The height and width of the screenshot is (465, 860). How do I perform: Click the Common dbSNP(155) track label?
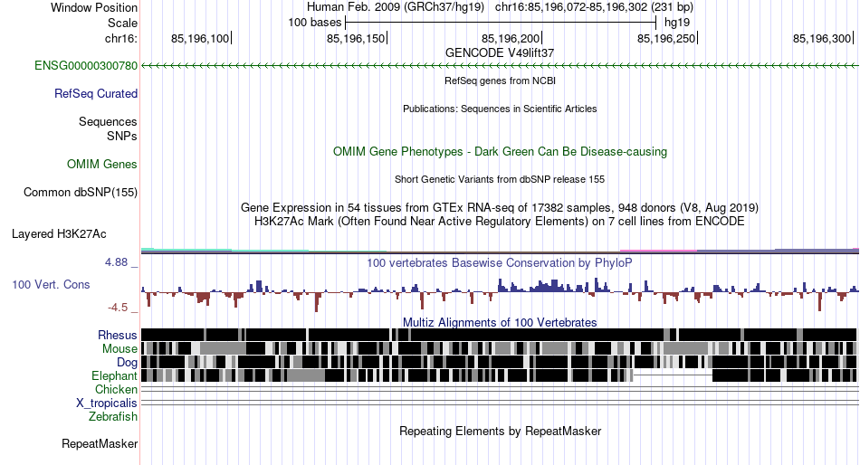click(81, 193)
